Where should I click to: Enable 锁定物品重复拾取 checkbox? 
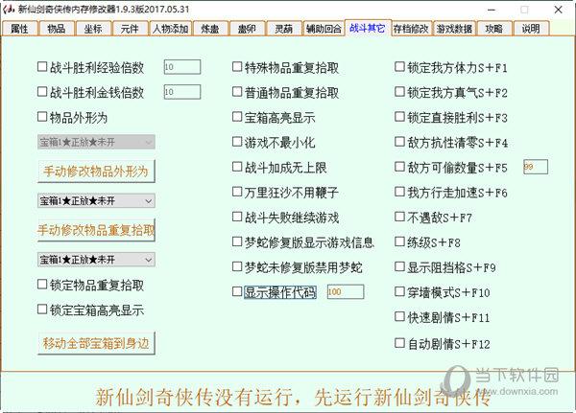tap(42, 285)
